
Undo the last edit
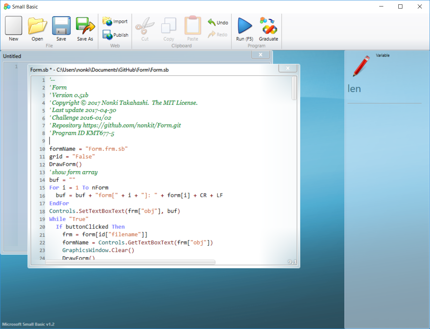point(218,22)
